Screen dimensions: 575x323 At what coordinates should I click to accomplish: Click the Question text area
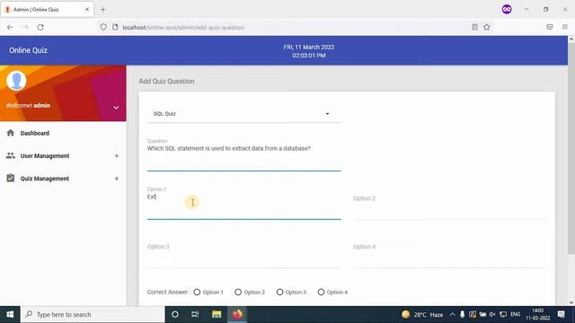click(x=243, y=157)
